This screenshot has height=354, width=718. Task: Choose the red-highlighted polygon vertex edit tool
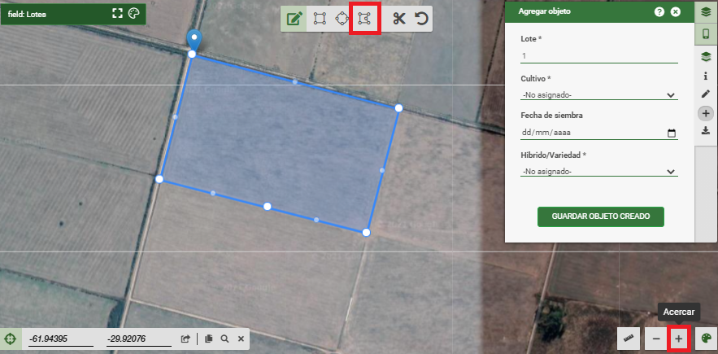(364, 19)
